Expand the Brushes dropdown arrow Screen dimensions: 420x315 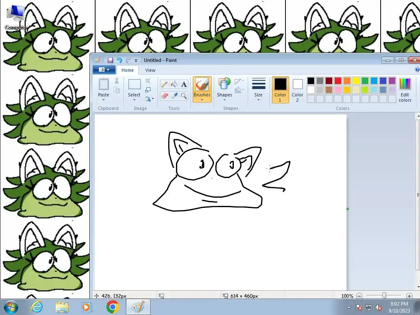coord(202,100)
